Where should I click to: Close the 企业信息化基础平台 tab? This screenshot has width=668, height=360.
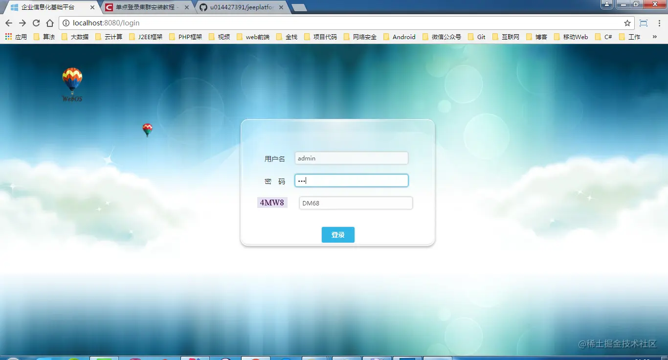[92, 7]
